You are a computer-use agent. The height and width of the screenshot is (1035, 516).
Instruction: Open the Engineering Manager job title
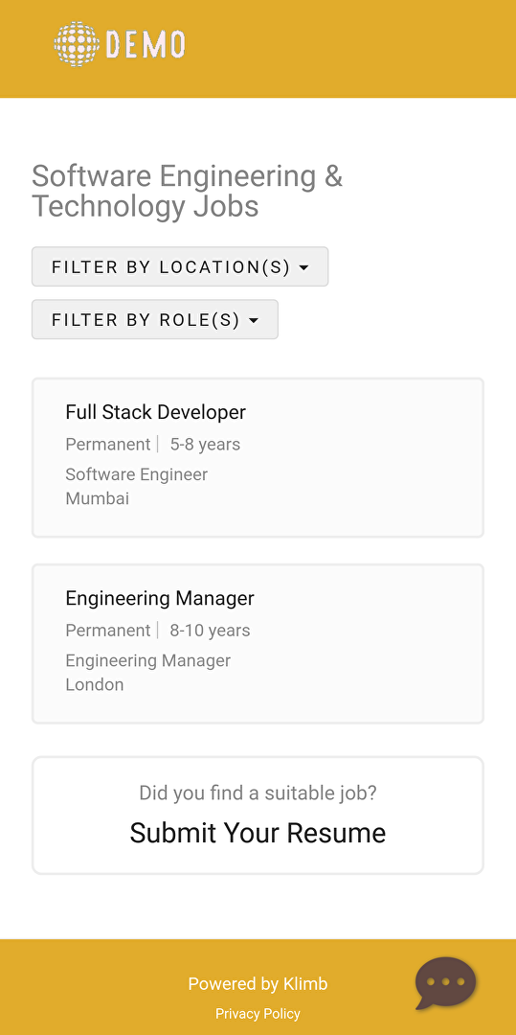pyautogui.click(x=160, y=598)
